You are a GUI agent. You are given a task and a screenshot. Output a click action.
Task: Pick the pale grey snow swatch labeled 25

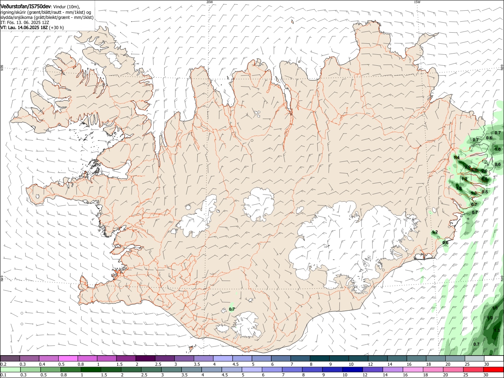coord(474,358)
